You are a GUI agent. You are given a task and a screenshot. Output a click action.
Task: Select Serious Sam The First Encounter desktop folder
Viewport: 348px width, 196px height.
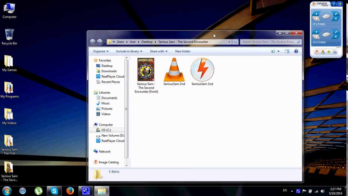9,145
